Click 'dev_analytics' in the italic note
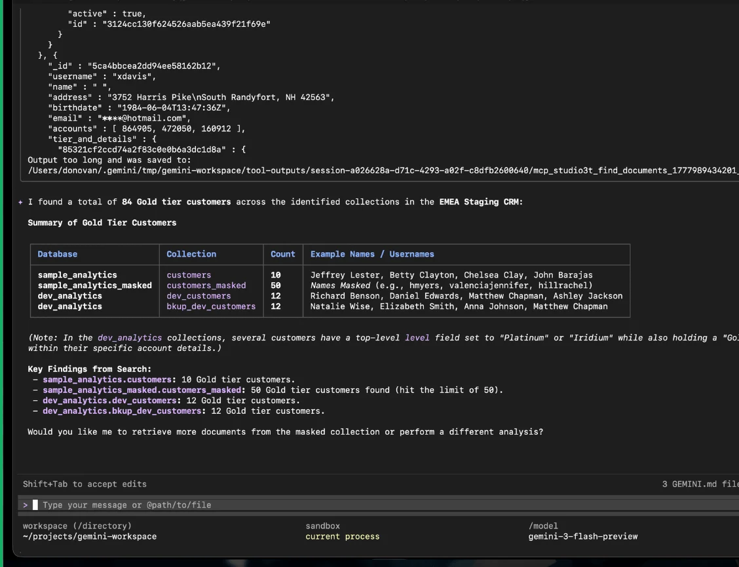The width and height of the screenshot is (739, 567). 130,338
